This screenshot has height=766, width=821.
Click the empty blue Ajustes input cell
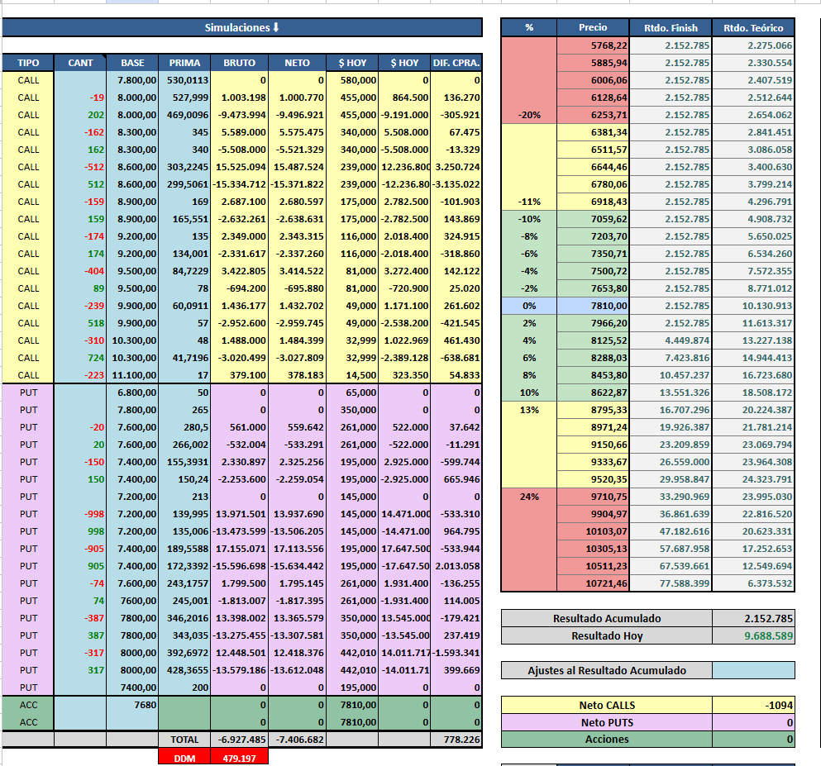753,670
